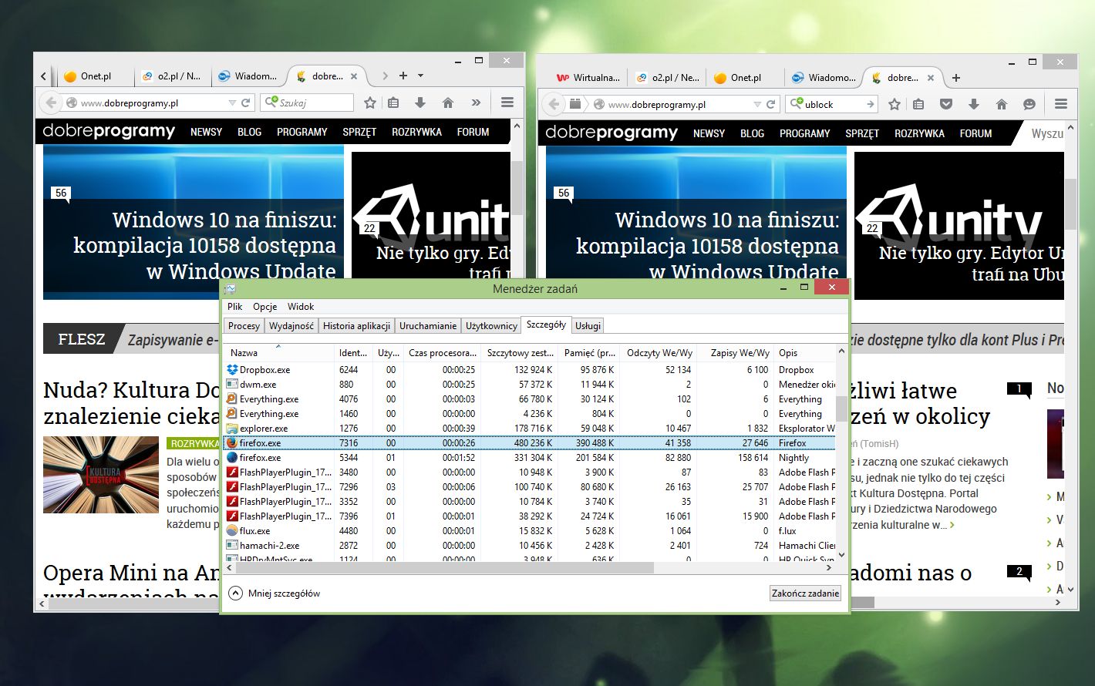
Task: Click Szukaj search field in left Firefox
Action: pyautogui.click(x=308, y=103)
